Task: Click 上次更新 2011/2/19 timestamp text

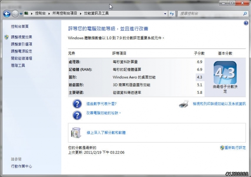Action: click(96, 153)
